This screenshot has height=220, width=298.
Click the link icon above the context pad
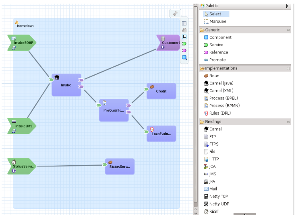(x=175, y=14)
